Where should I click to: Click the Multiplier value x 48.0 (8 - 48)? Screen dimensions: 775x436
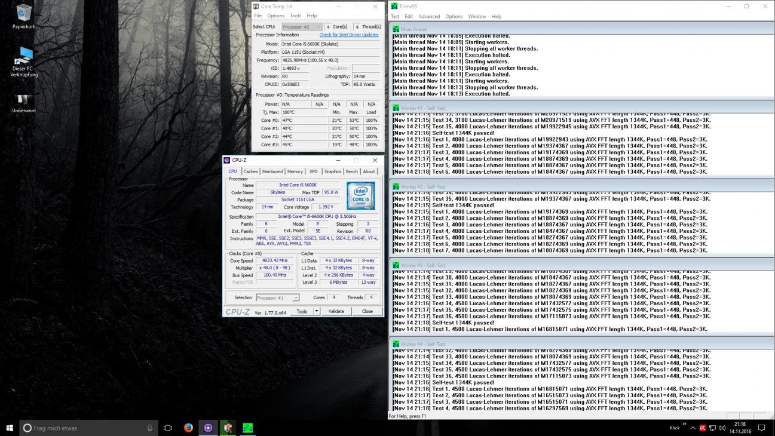point(275,268)
